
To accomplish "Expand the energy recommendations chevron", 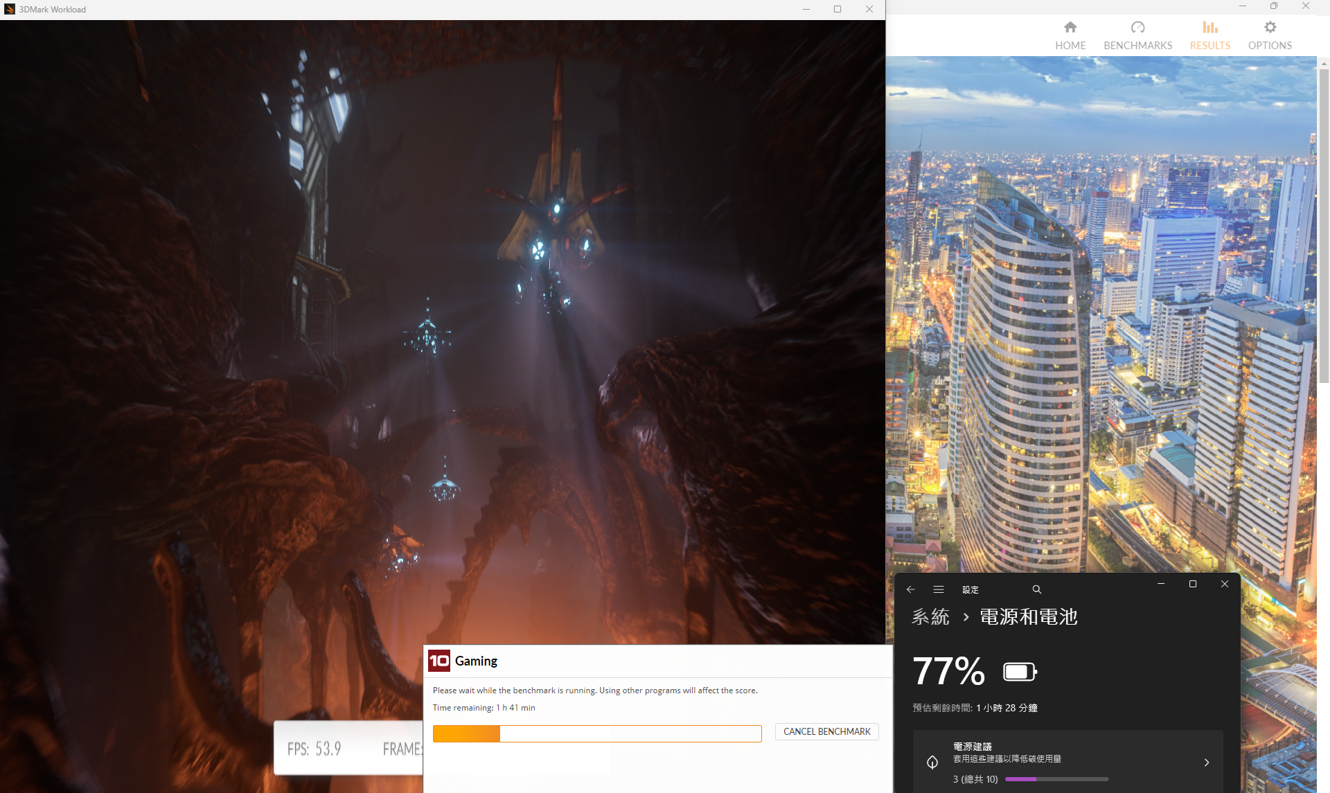I will point(1206,762).
